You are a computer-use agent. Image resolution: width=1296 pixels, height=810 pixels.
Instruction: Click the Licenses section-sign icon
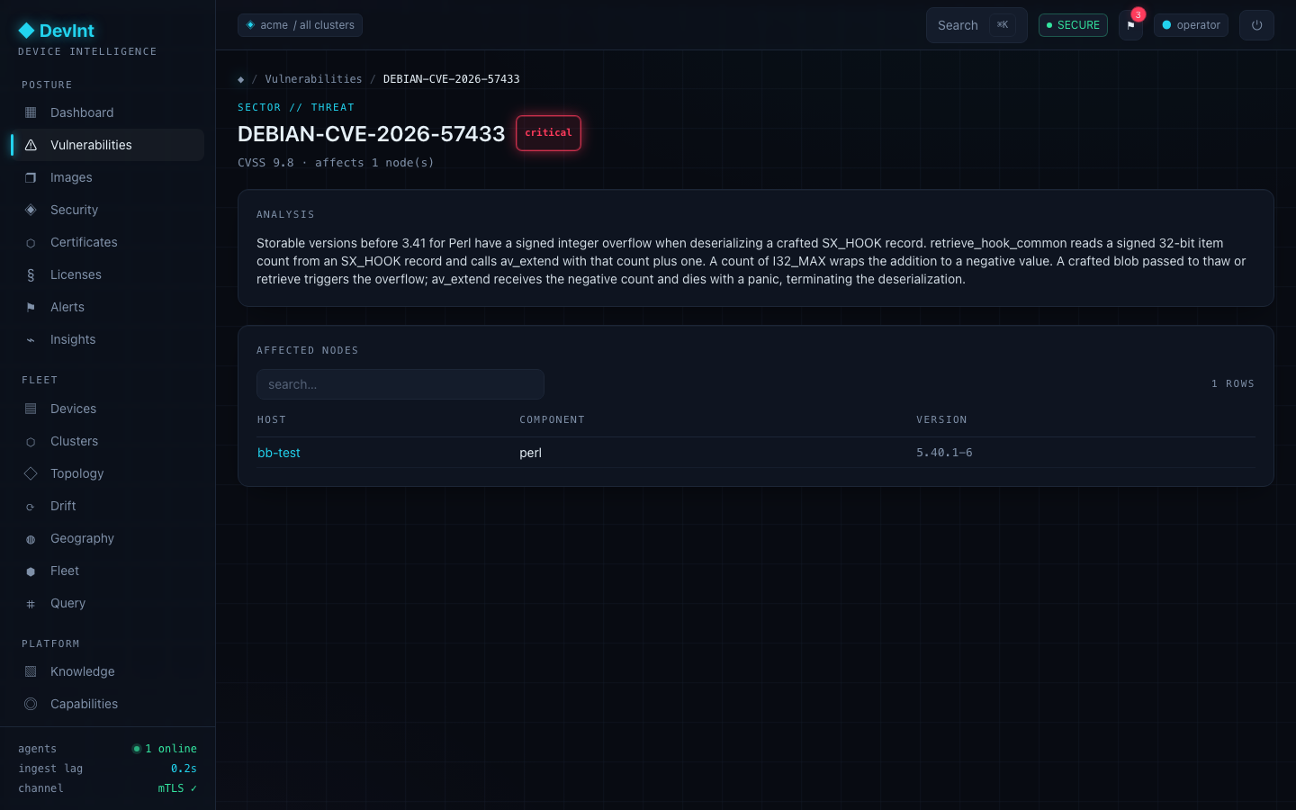pos(31,275)
